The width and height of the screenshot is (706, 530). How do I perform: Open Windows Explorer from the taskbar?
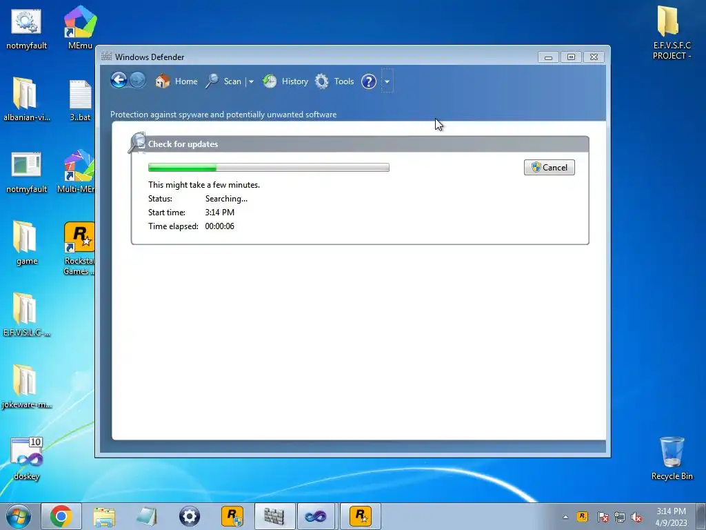(x=104, y=516)
